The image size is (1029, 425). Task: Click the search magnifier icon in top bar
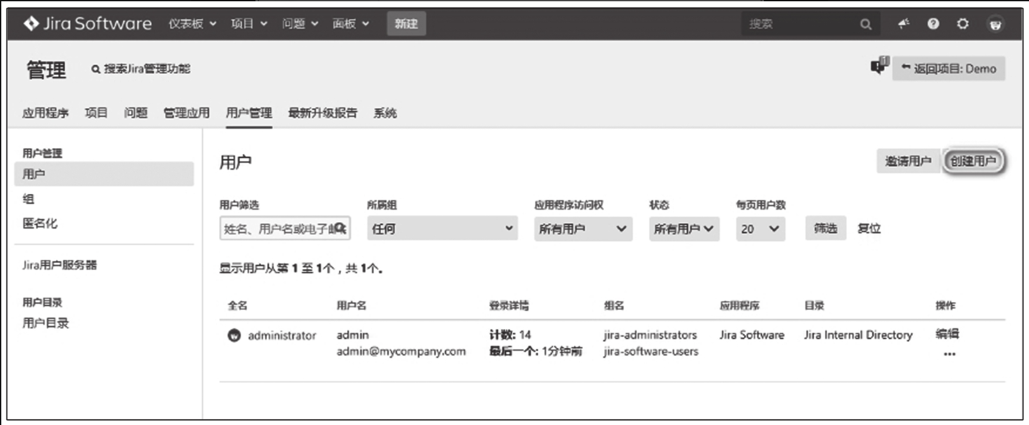click(865, 24)
